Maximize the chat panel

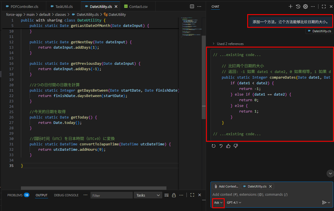[324, 7]
